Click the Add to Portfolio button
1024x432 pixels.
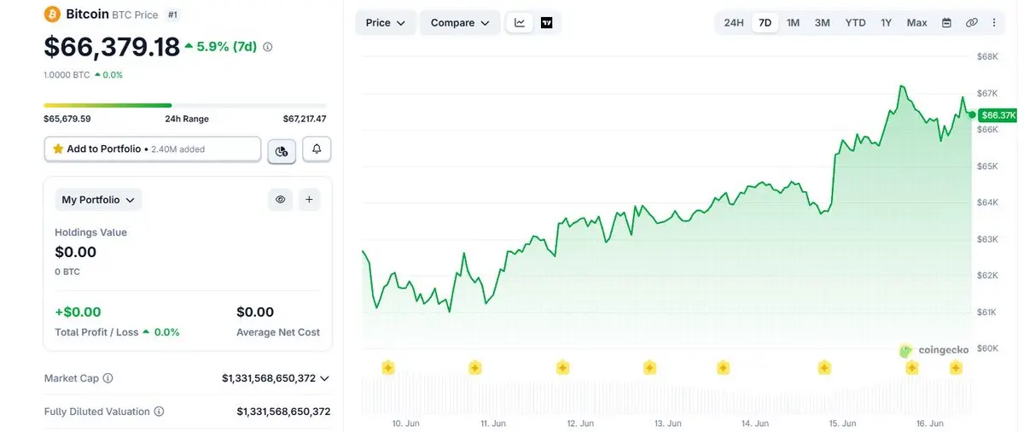(153, 149)
